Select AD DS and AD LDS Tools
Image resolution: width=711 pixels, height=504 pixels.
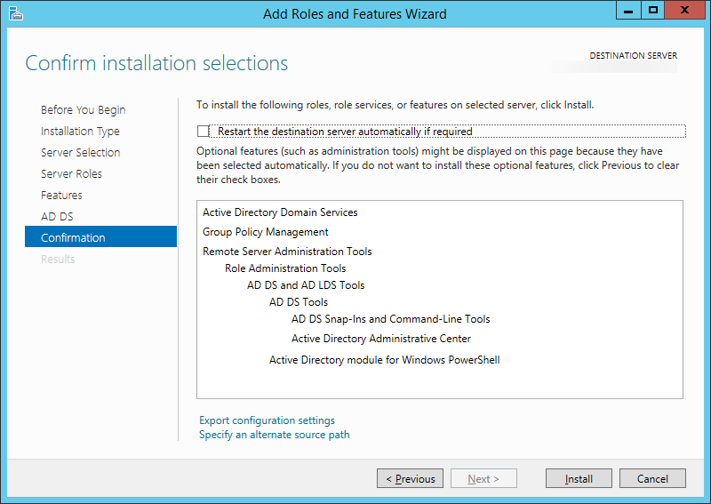pyautogui.click(x=306, y=285)
